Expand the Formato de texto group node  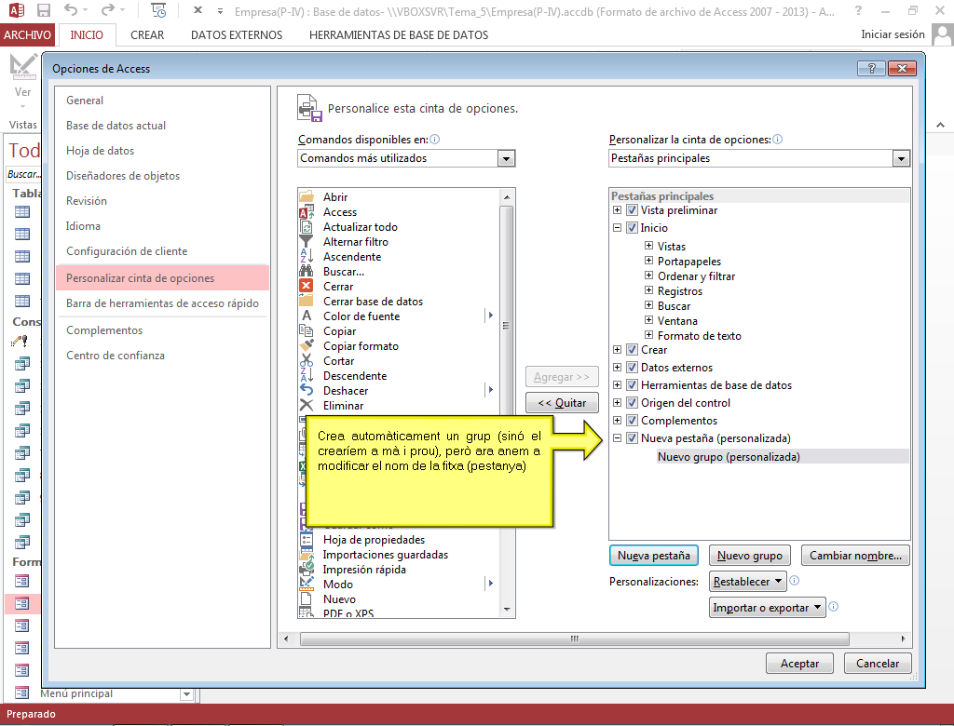coord(648,335)
